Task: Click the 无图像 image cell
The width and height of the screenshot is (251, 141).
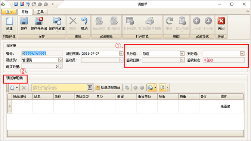Action: click(x=232, y=106)
